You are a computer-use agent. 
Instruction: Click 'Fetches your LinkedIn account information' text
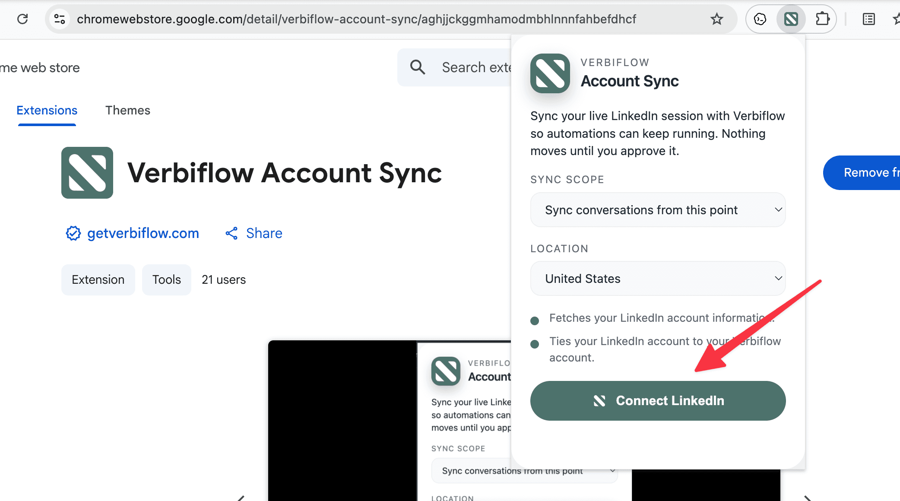(662, 318)
